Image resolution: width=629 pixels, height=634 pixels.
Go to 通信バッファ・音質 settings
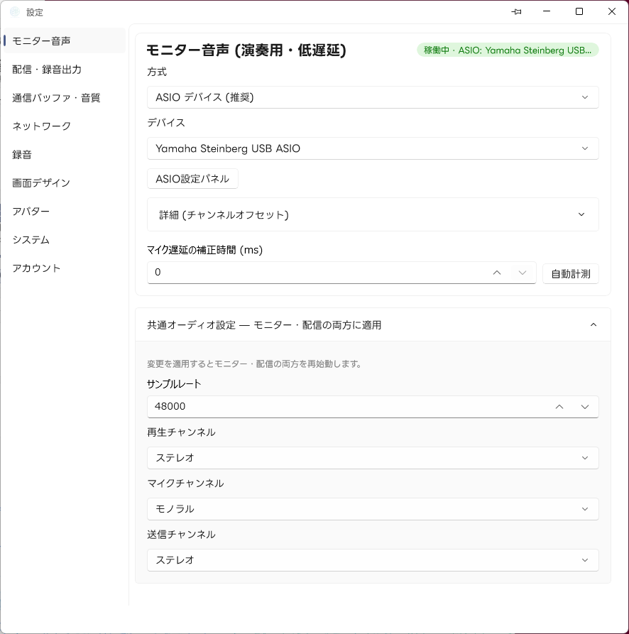[x=65, y=98]
